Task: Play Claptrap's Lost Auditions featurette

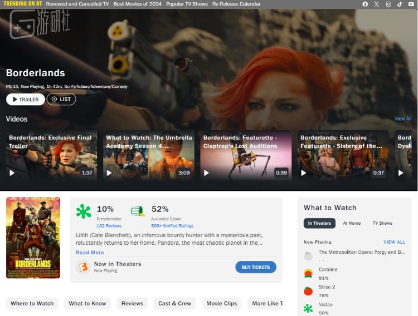Action: 206,173
